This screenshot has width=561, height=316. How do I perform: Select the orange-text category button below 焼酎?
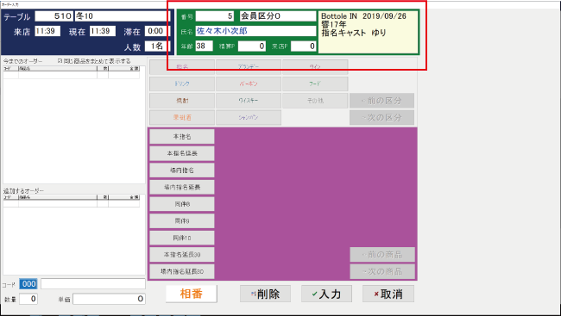182,117
